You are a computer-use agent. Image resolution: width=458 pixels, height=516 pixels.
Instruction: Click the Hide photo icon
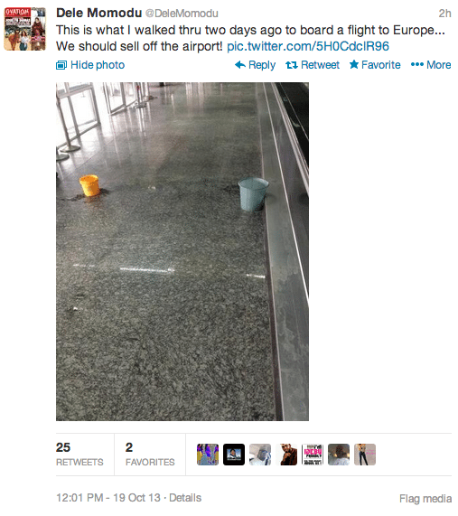[x=61, y=65]
